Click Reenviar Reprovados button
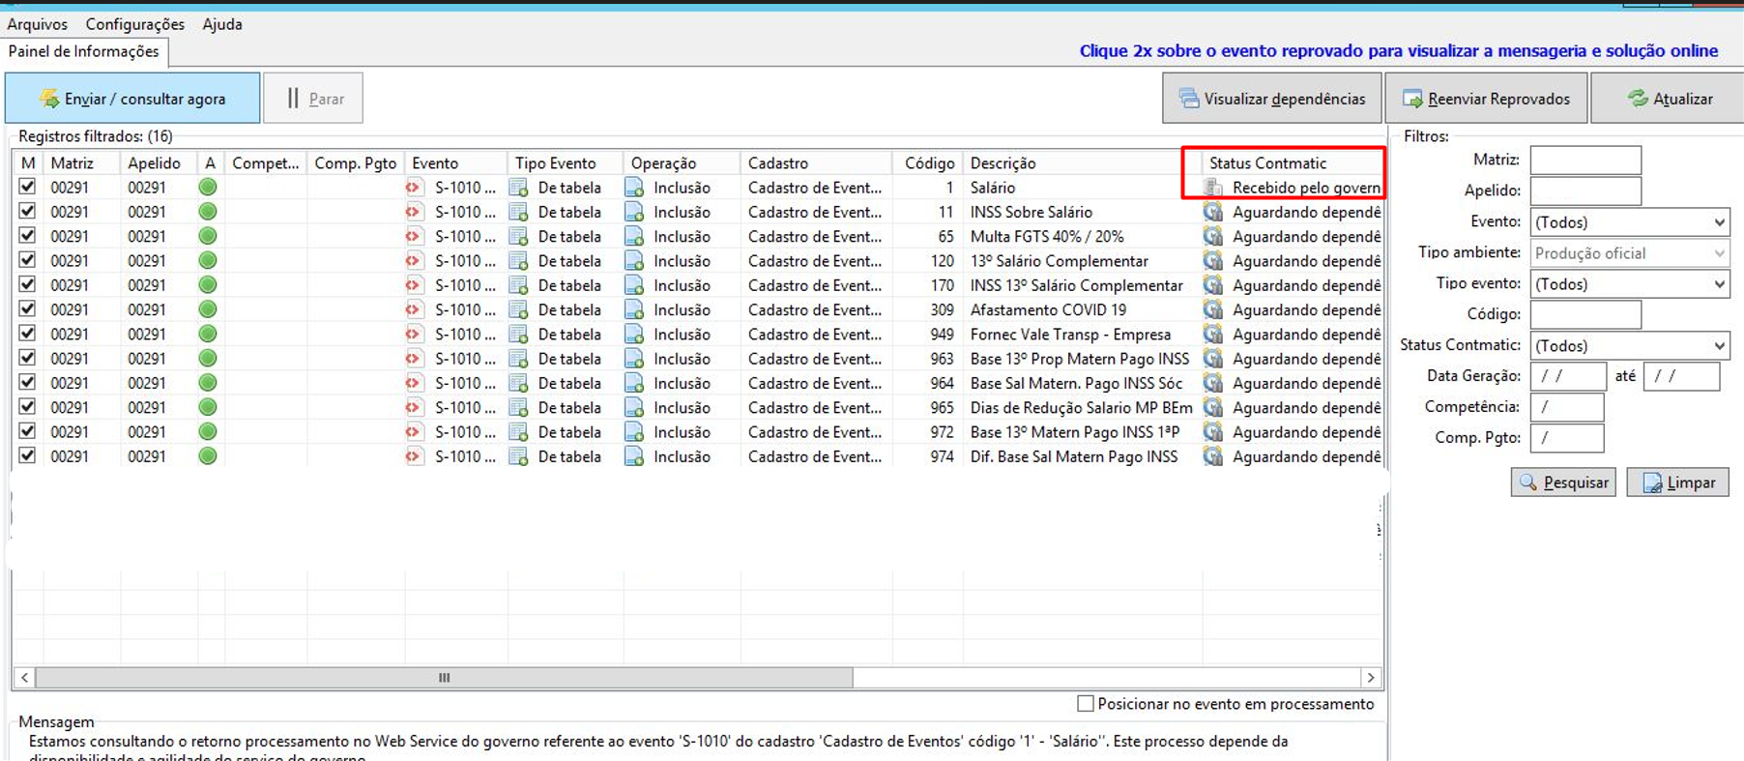This screenshot has width=1744, height=761. coord(1486,98)
